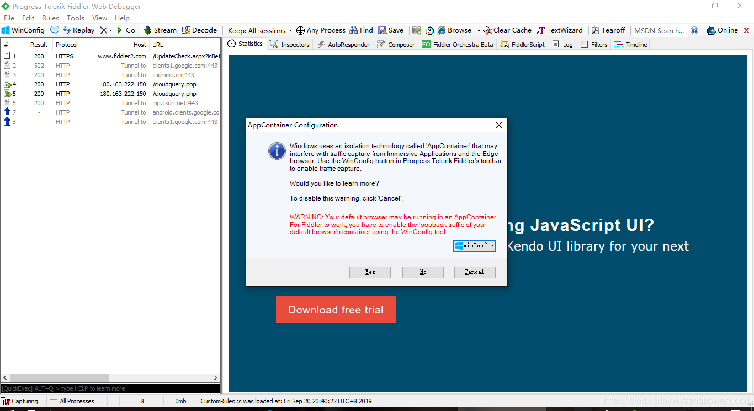This screenshot has width=754, height=411.
Task: Switch to the Statistics tab
Action: [246, 44]
